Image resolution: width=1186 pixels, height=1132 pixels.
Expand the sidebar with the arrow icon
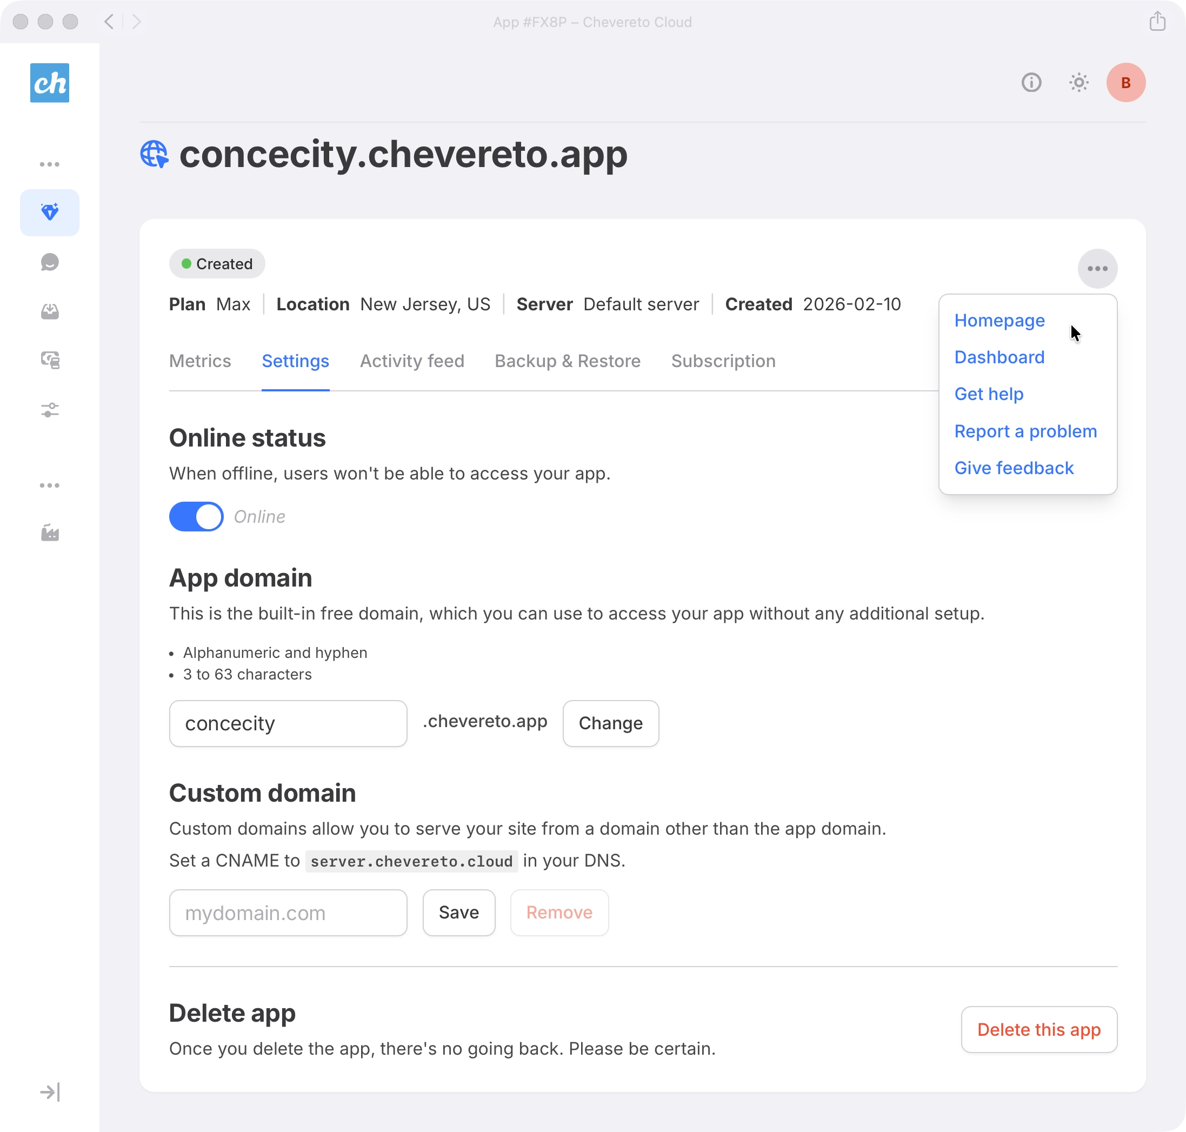[x=50, y=1092]
